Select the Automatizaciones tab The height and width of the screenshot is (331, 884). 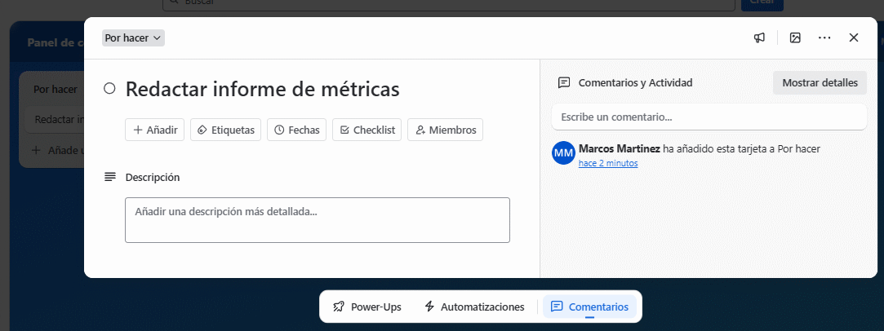(x=474, y=307)
